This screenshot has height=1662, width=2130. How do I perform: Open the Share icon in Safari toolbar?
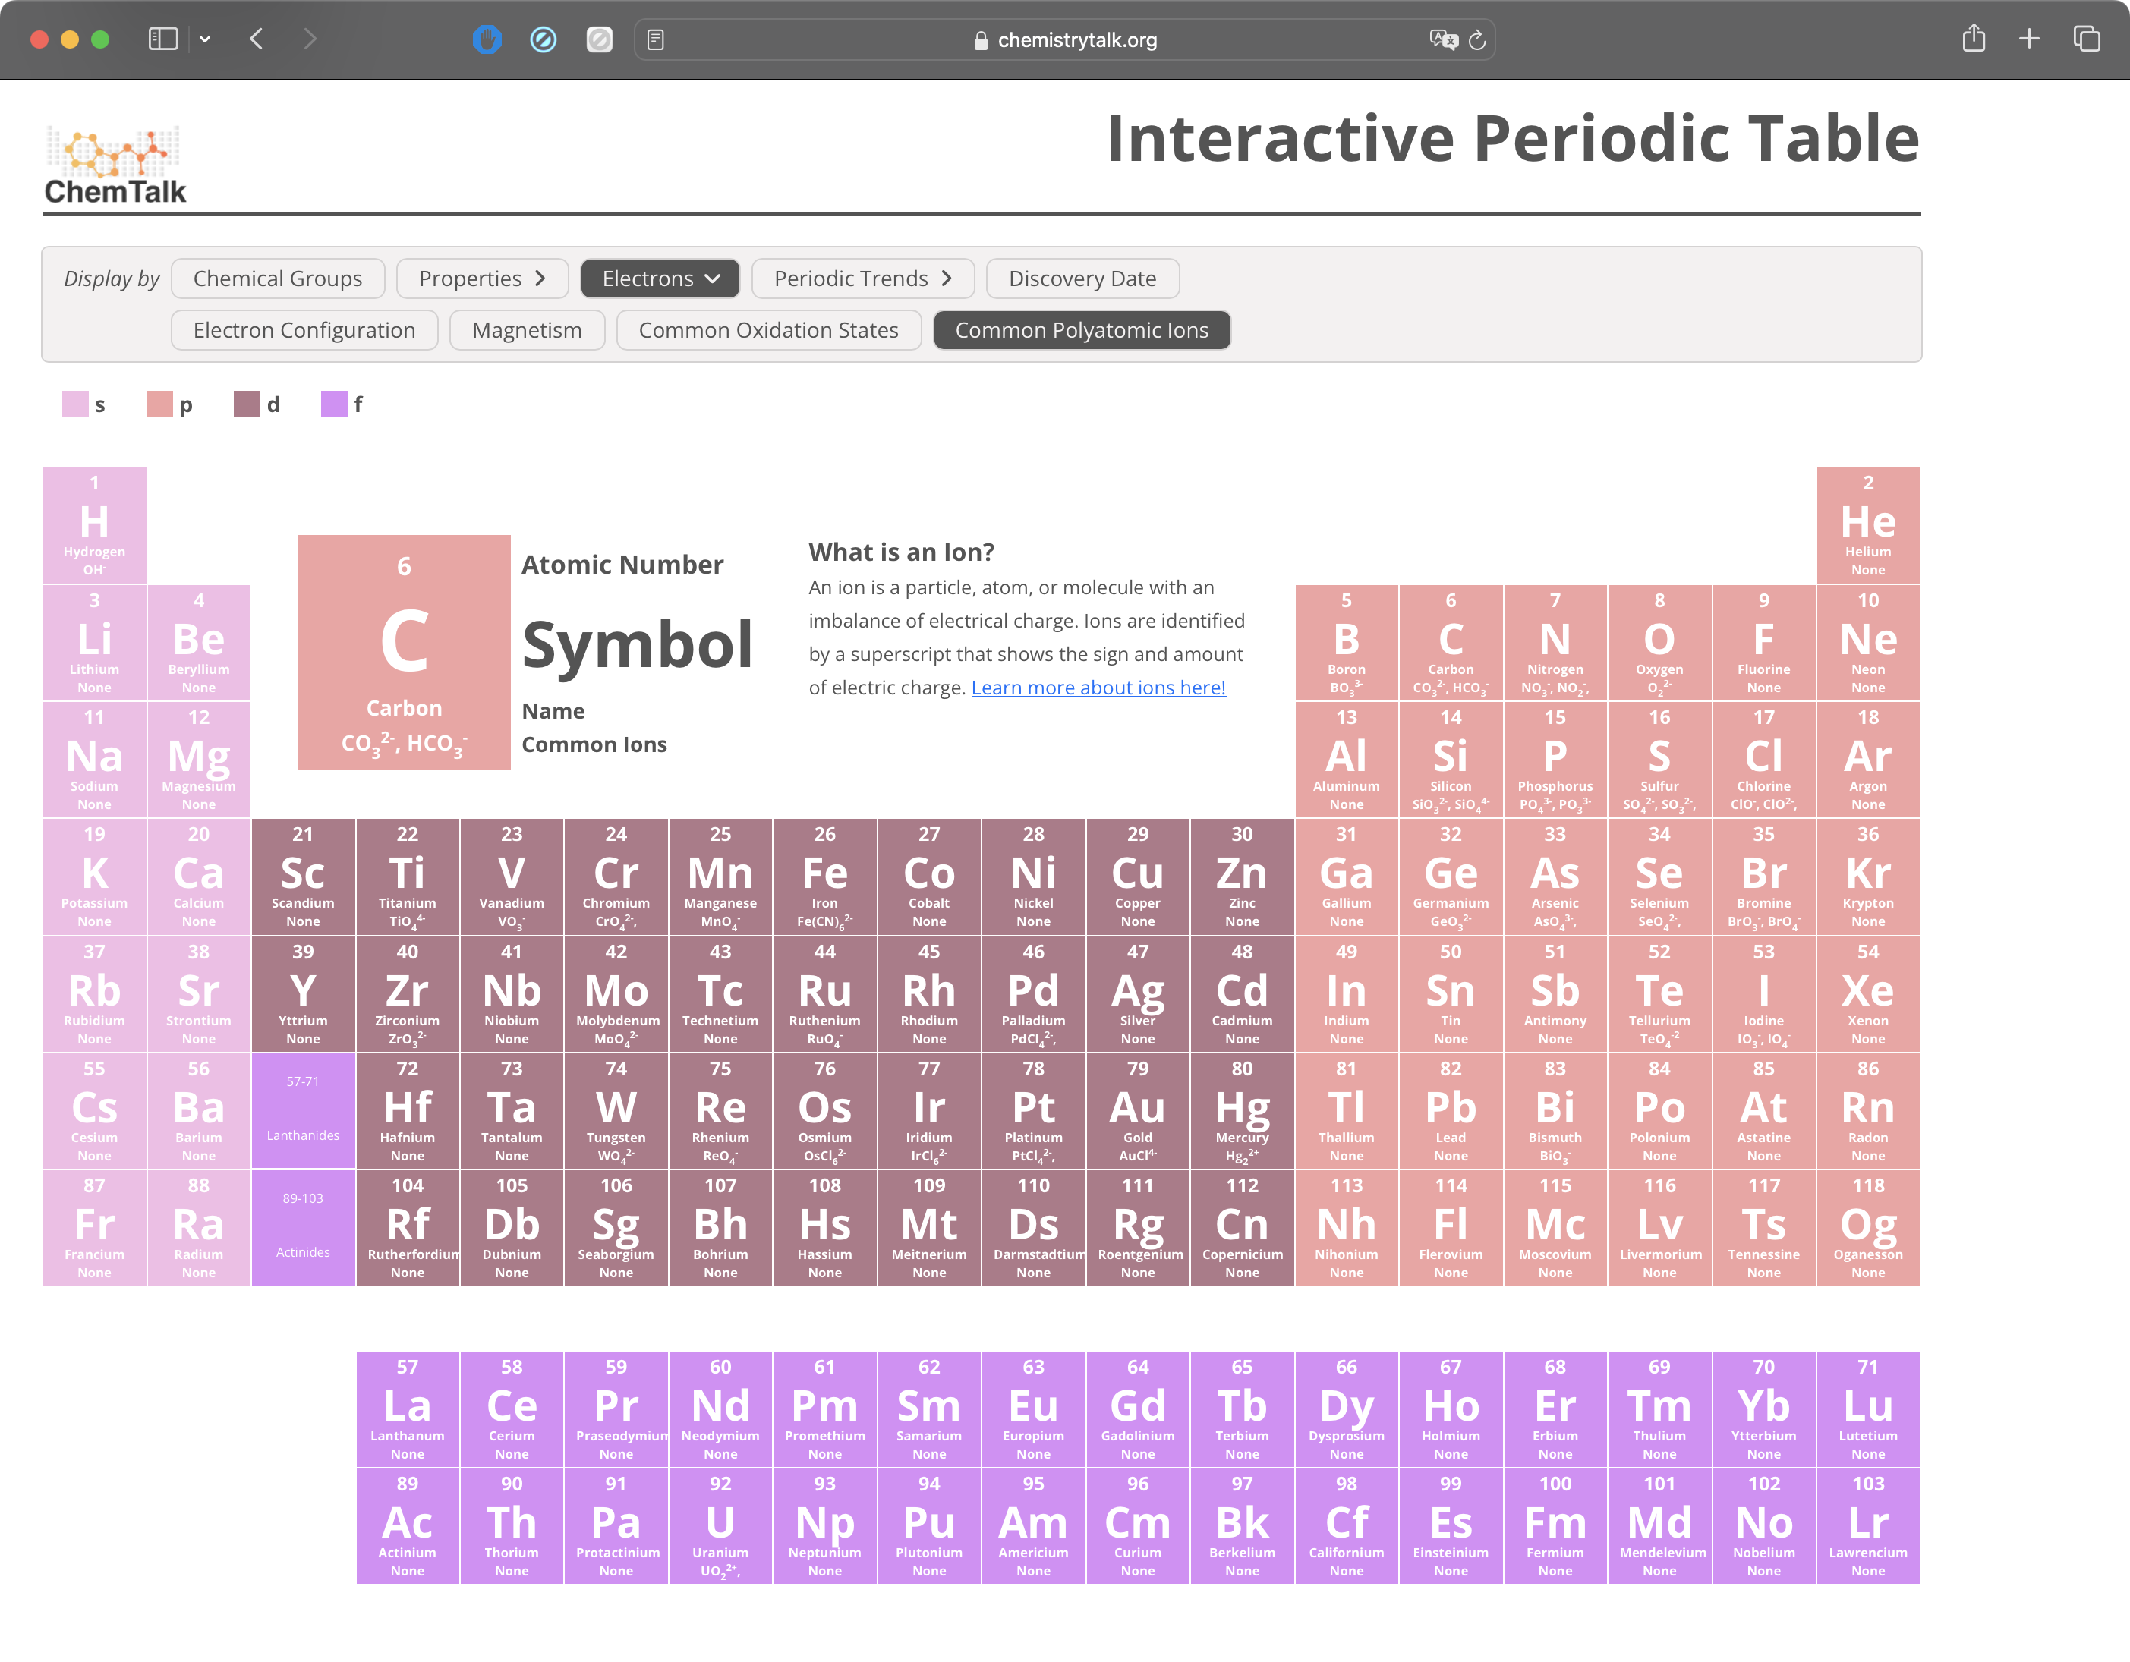(1974, 38)
